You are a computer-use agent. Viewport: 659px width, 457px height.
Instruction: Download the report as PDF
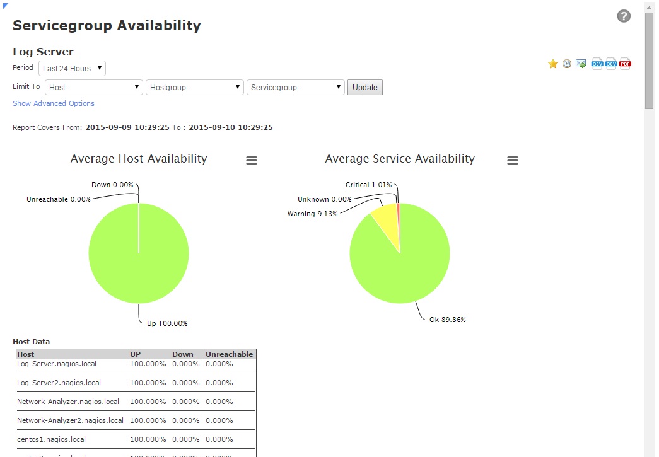click(x=625, y=64)
